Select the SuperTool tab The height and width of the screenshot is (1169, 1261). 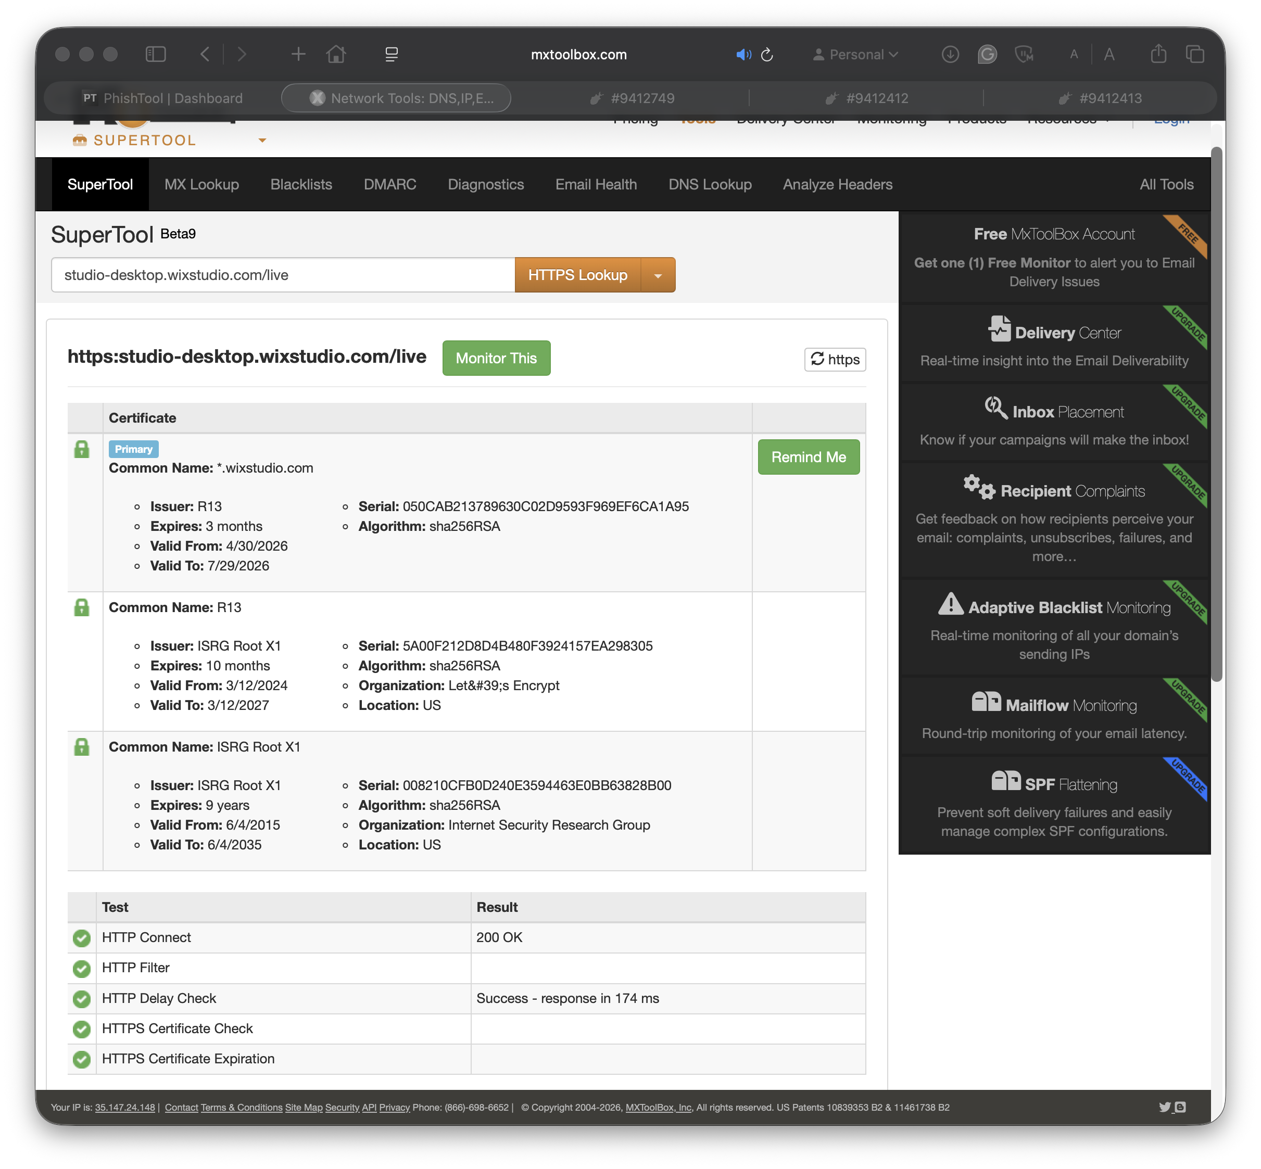tap(100, 184)
